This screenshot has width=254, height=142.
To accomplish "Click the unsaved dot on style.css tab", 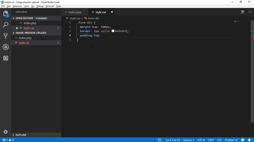I will tap(112, 12).
